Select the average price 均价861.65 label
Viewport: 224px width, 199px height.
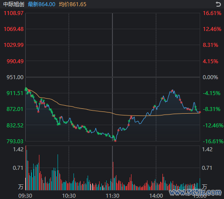(x=73, y=4)
